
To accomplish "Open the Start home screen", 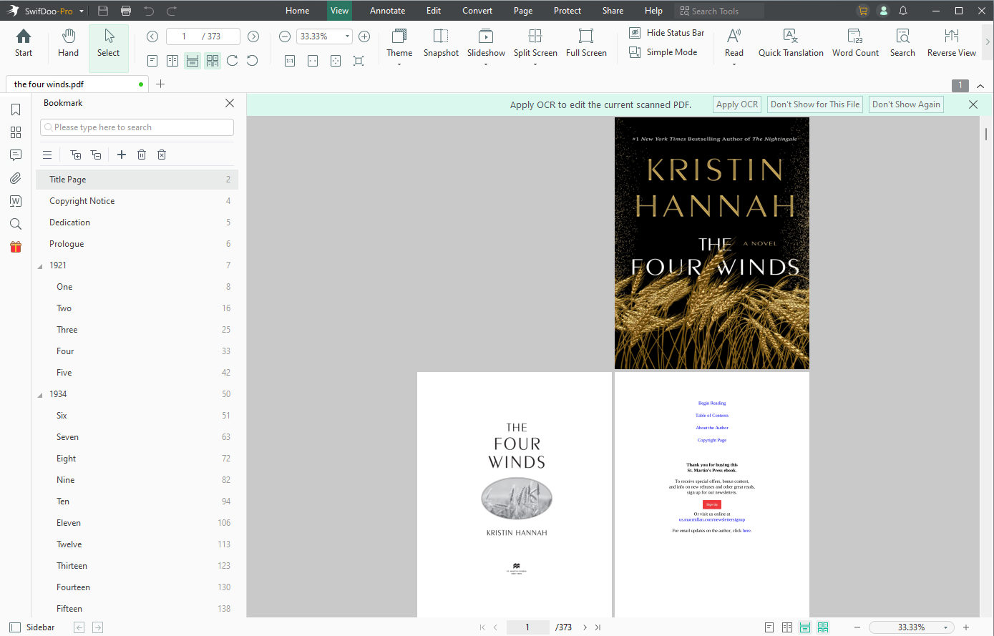I will click(24, 43).
